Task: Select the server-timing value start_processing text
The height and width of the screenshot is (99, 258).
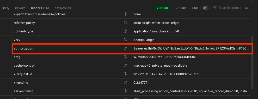Action: (x=191, y=91)
